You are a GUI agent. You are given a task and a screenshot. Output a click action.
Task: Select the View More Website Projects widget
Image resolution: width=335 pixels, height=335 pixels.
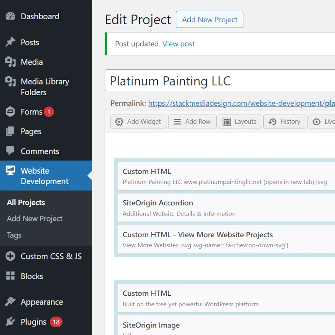pyautogui.click(x=226, y=239)
